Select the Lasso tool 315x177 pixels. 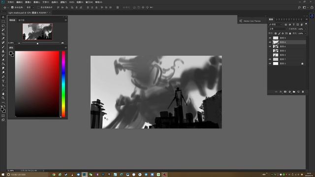tap(3, 26)
